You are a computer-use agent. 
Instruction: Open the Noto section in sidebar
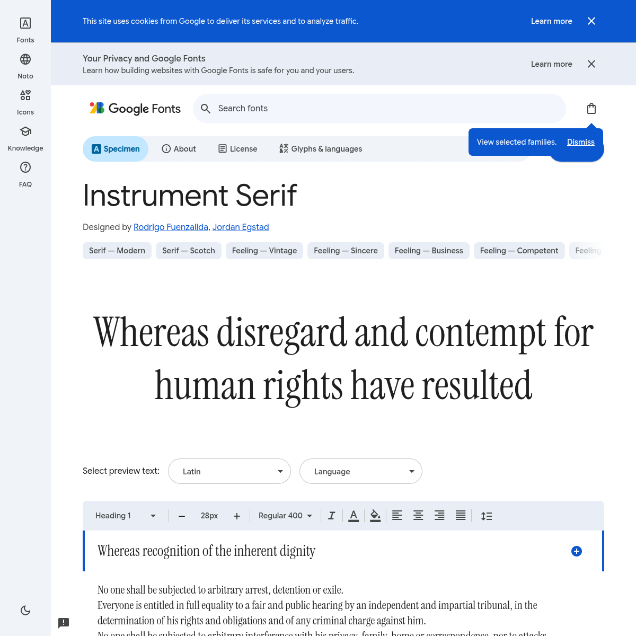tap(25, 66)
